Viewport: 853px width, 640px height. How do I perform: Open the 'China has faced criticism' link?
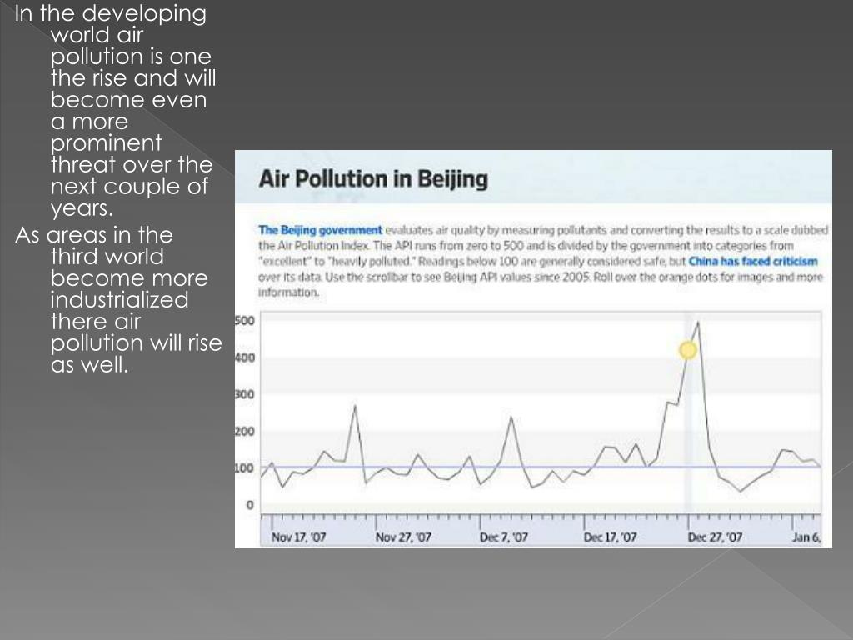pyautogui.click(x=753, y=261)
